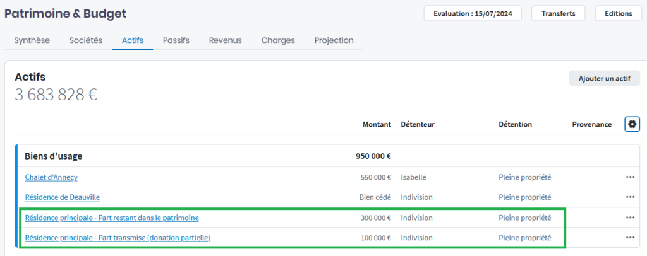Go to the Passifs tab

[x=176, y=40]
